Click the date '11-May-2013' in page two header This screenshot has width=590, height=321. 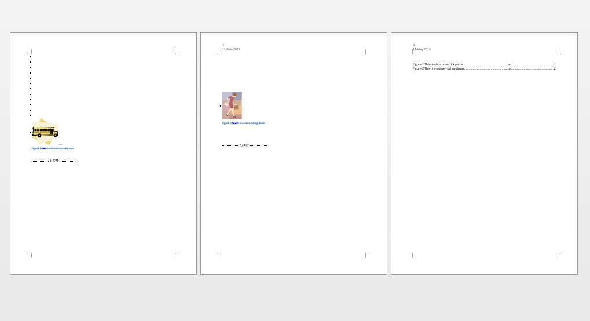point(231,49)
